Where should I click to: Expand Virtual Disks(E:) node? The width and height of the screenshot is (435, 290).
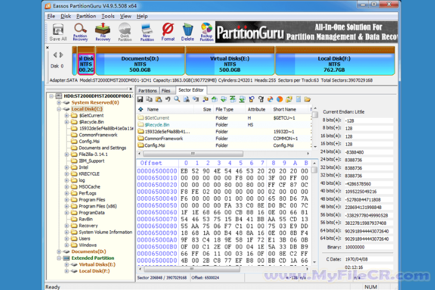[x=66, y=265]
